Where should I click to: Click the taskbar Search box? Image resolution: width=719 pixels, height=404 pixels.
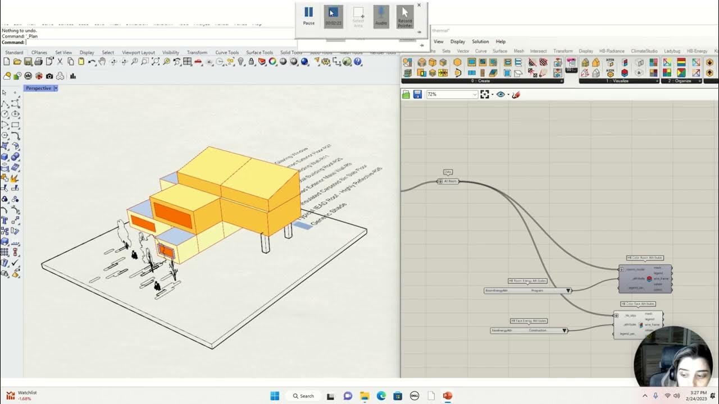coord(303,396)
